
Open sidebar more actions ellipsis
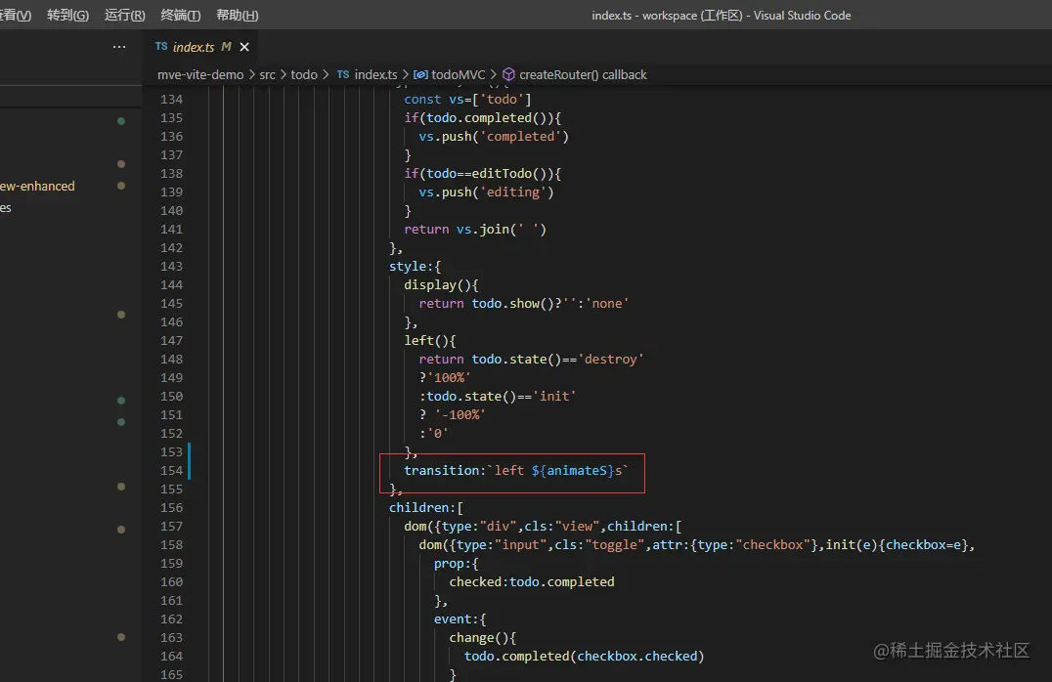click(x=118, y=46)
